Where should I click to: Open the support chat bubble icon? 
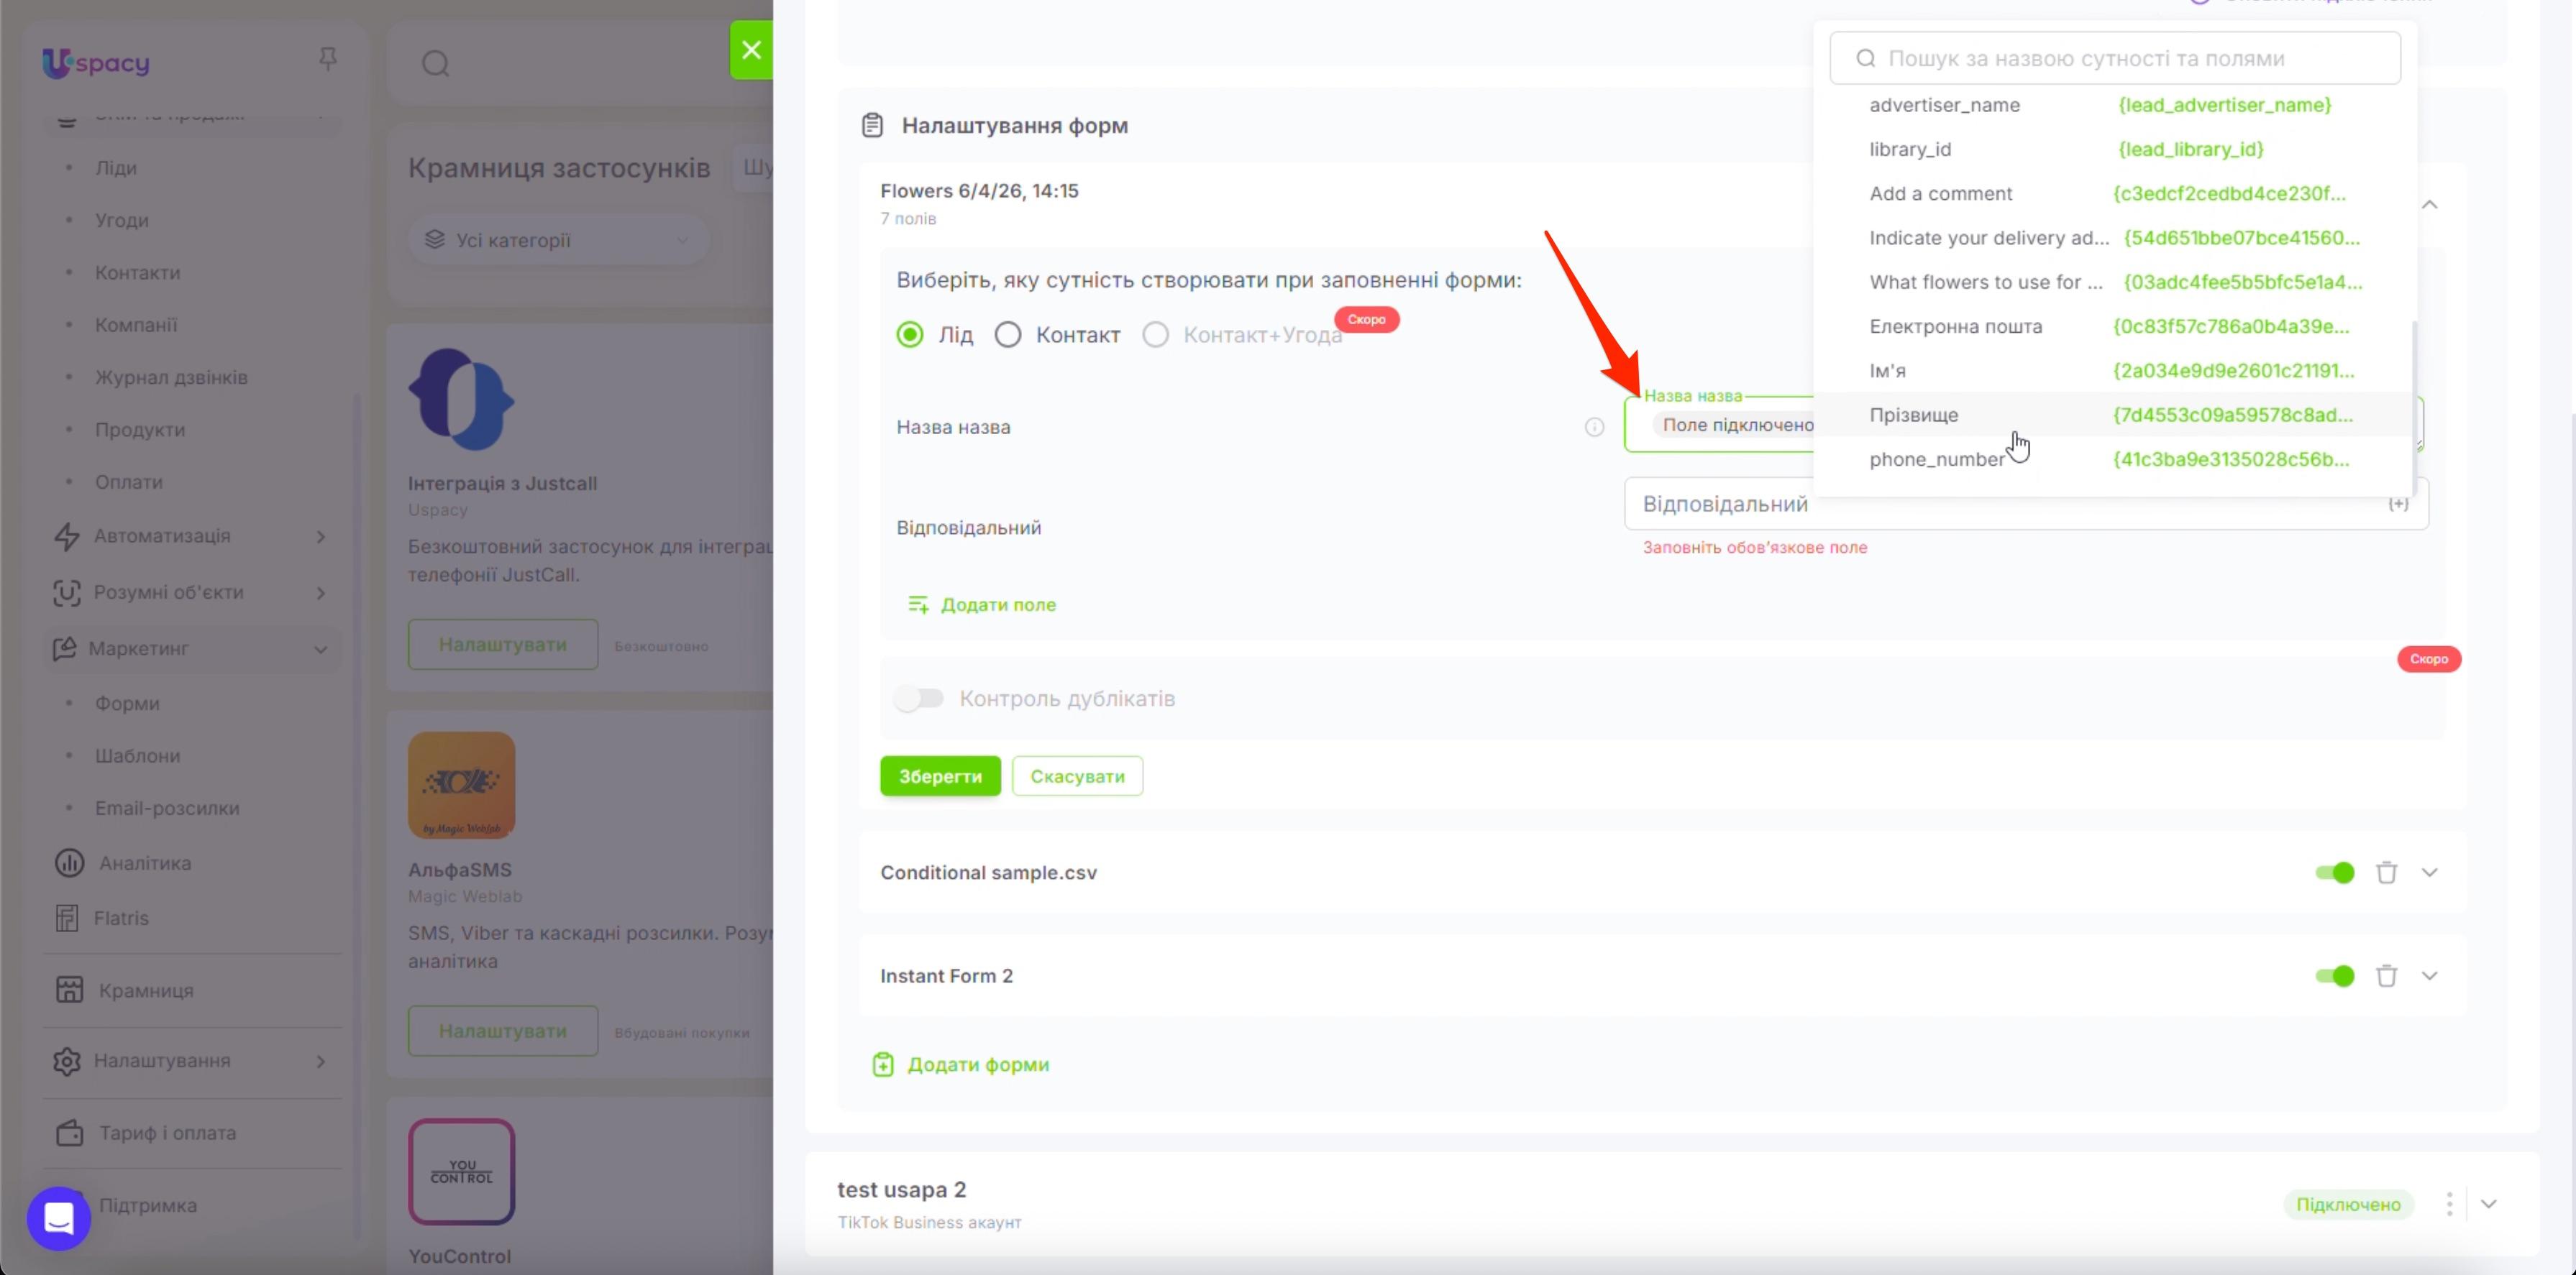pos(59,1218)
